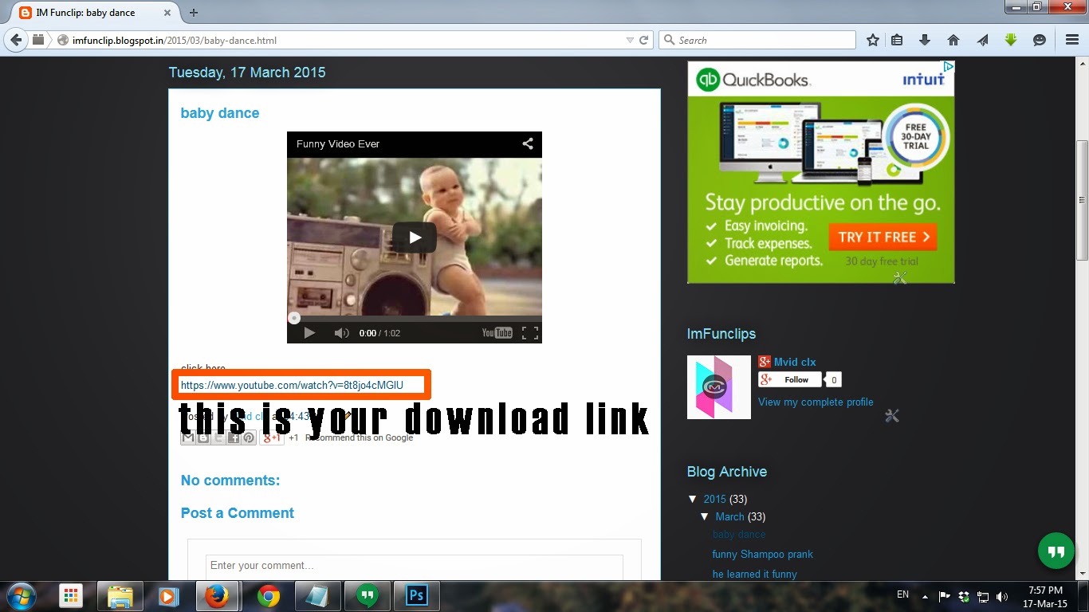
Task: Share the post via Email icon
Action: tap(187, 437)
